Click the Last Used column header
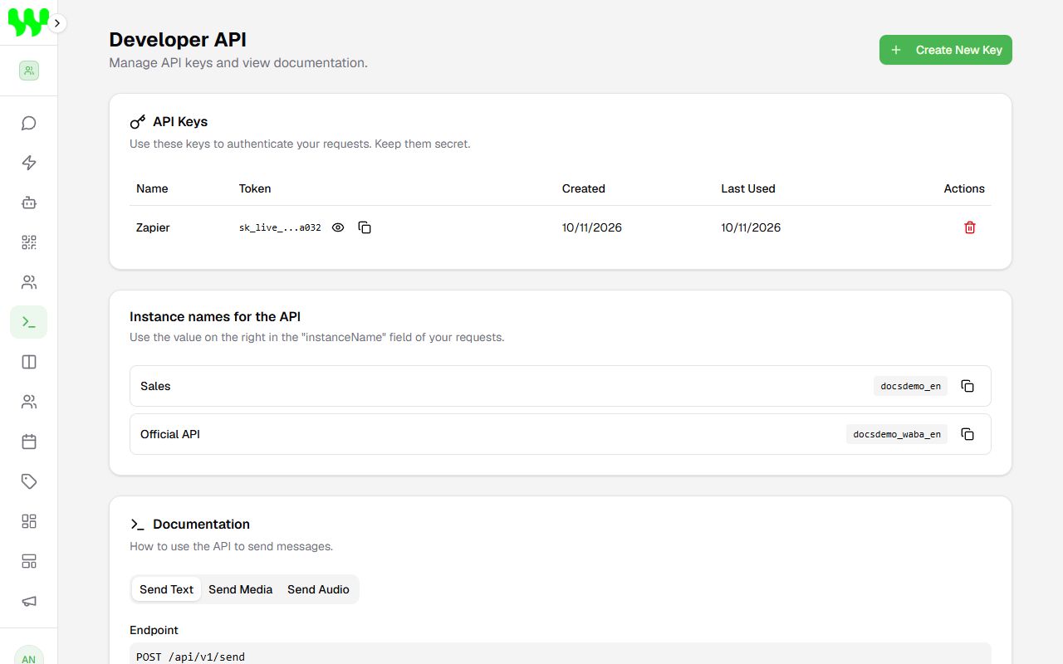 click(748, 188)
